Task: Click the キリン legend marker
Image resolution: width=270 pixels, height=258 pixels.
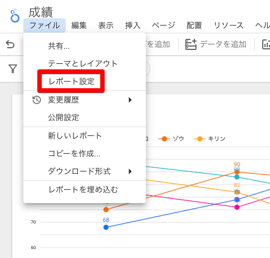Action: pyautogui.click(x=200, y=139)
